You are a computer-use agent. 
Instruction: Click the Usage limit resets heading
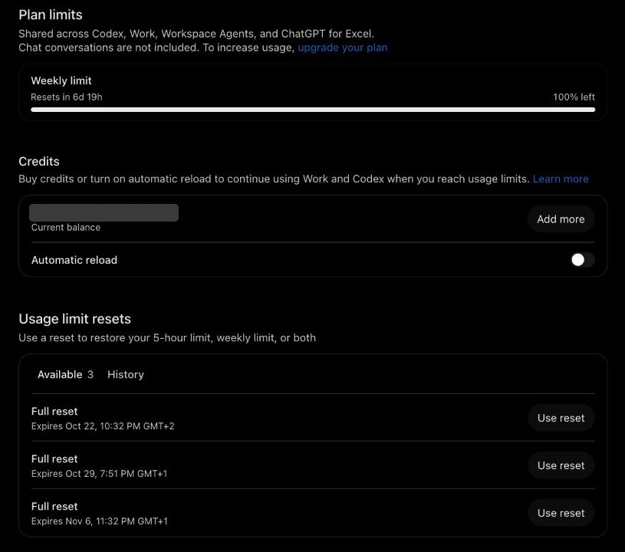(x=75, y=319)
